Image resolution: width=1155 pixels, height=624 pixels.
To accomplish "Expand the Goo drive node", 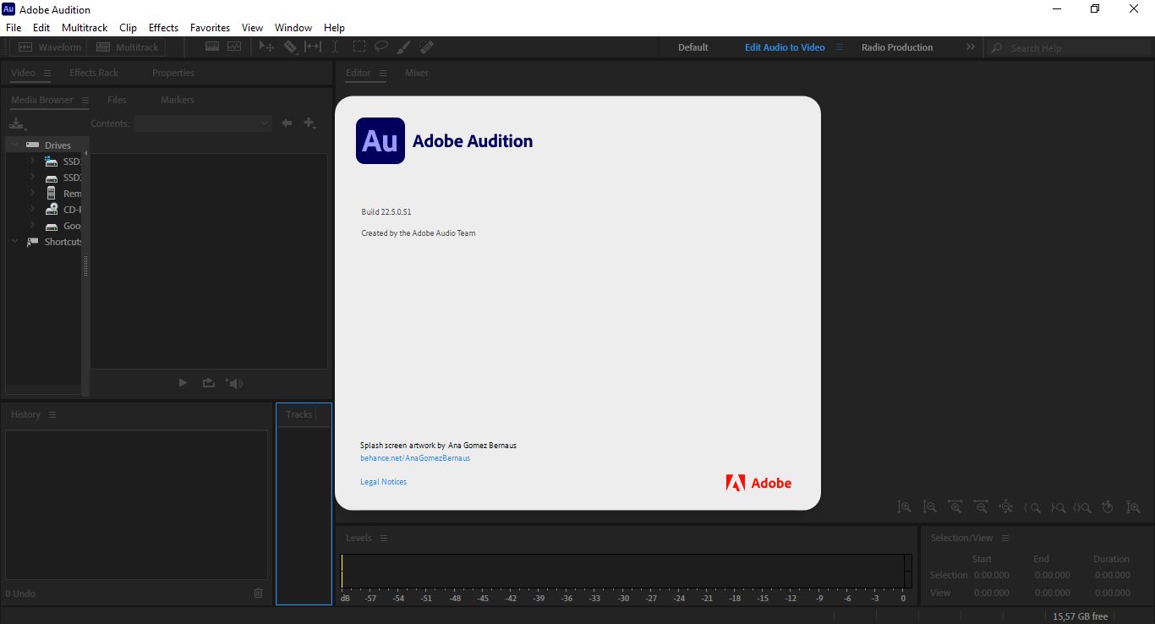I will point(32,225).
